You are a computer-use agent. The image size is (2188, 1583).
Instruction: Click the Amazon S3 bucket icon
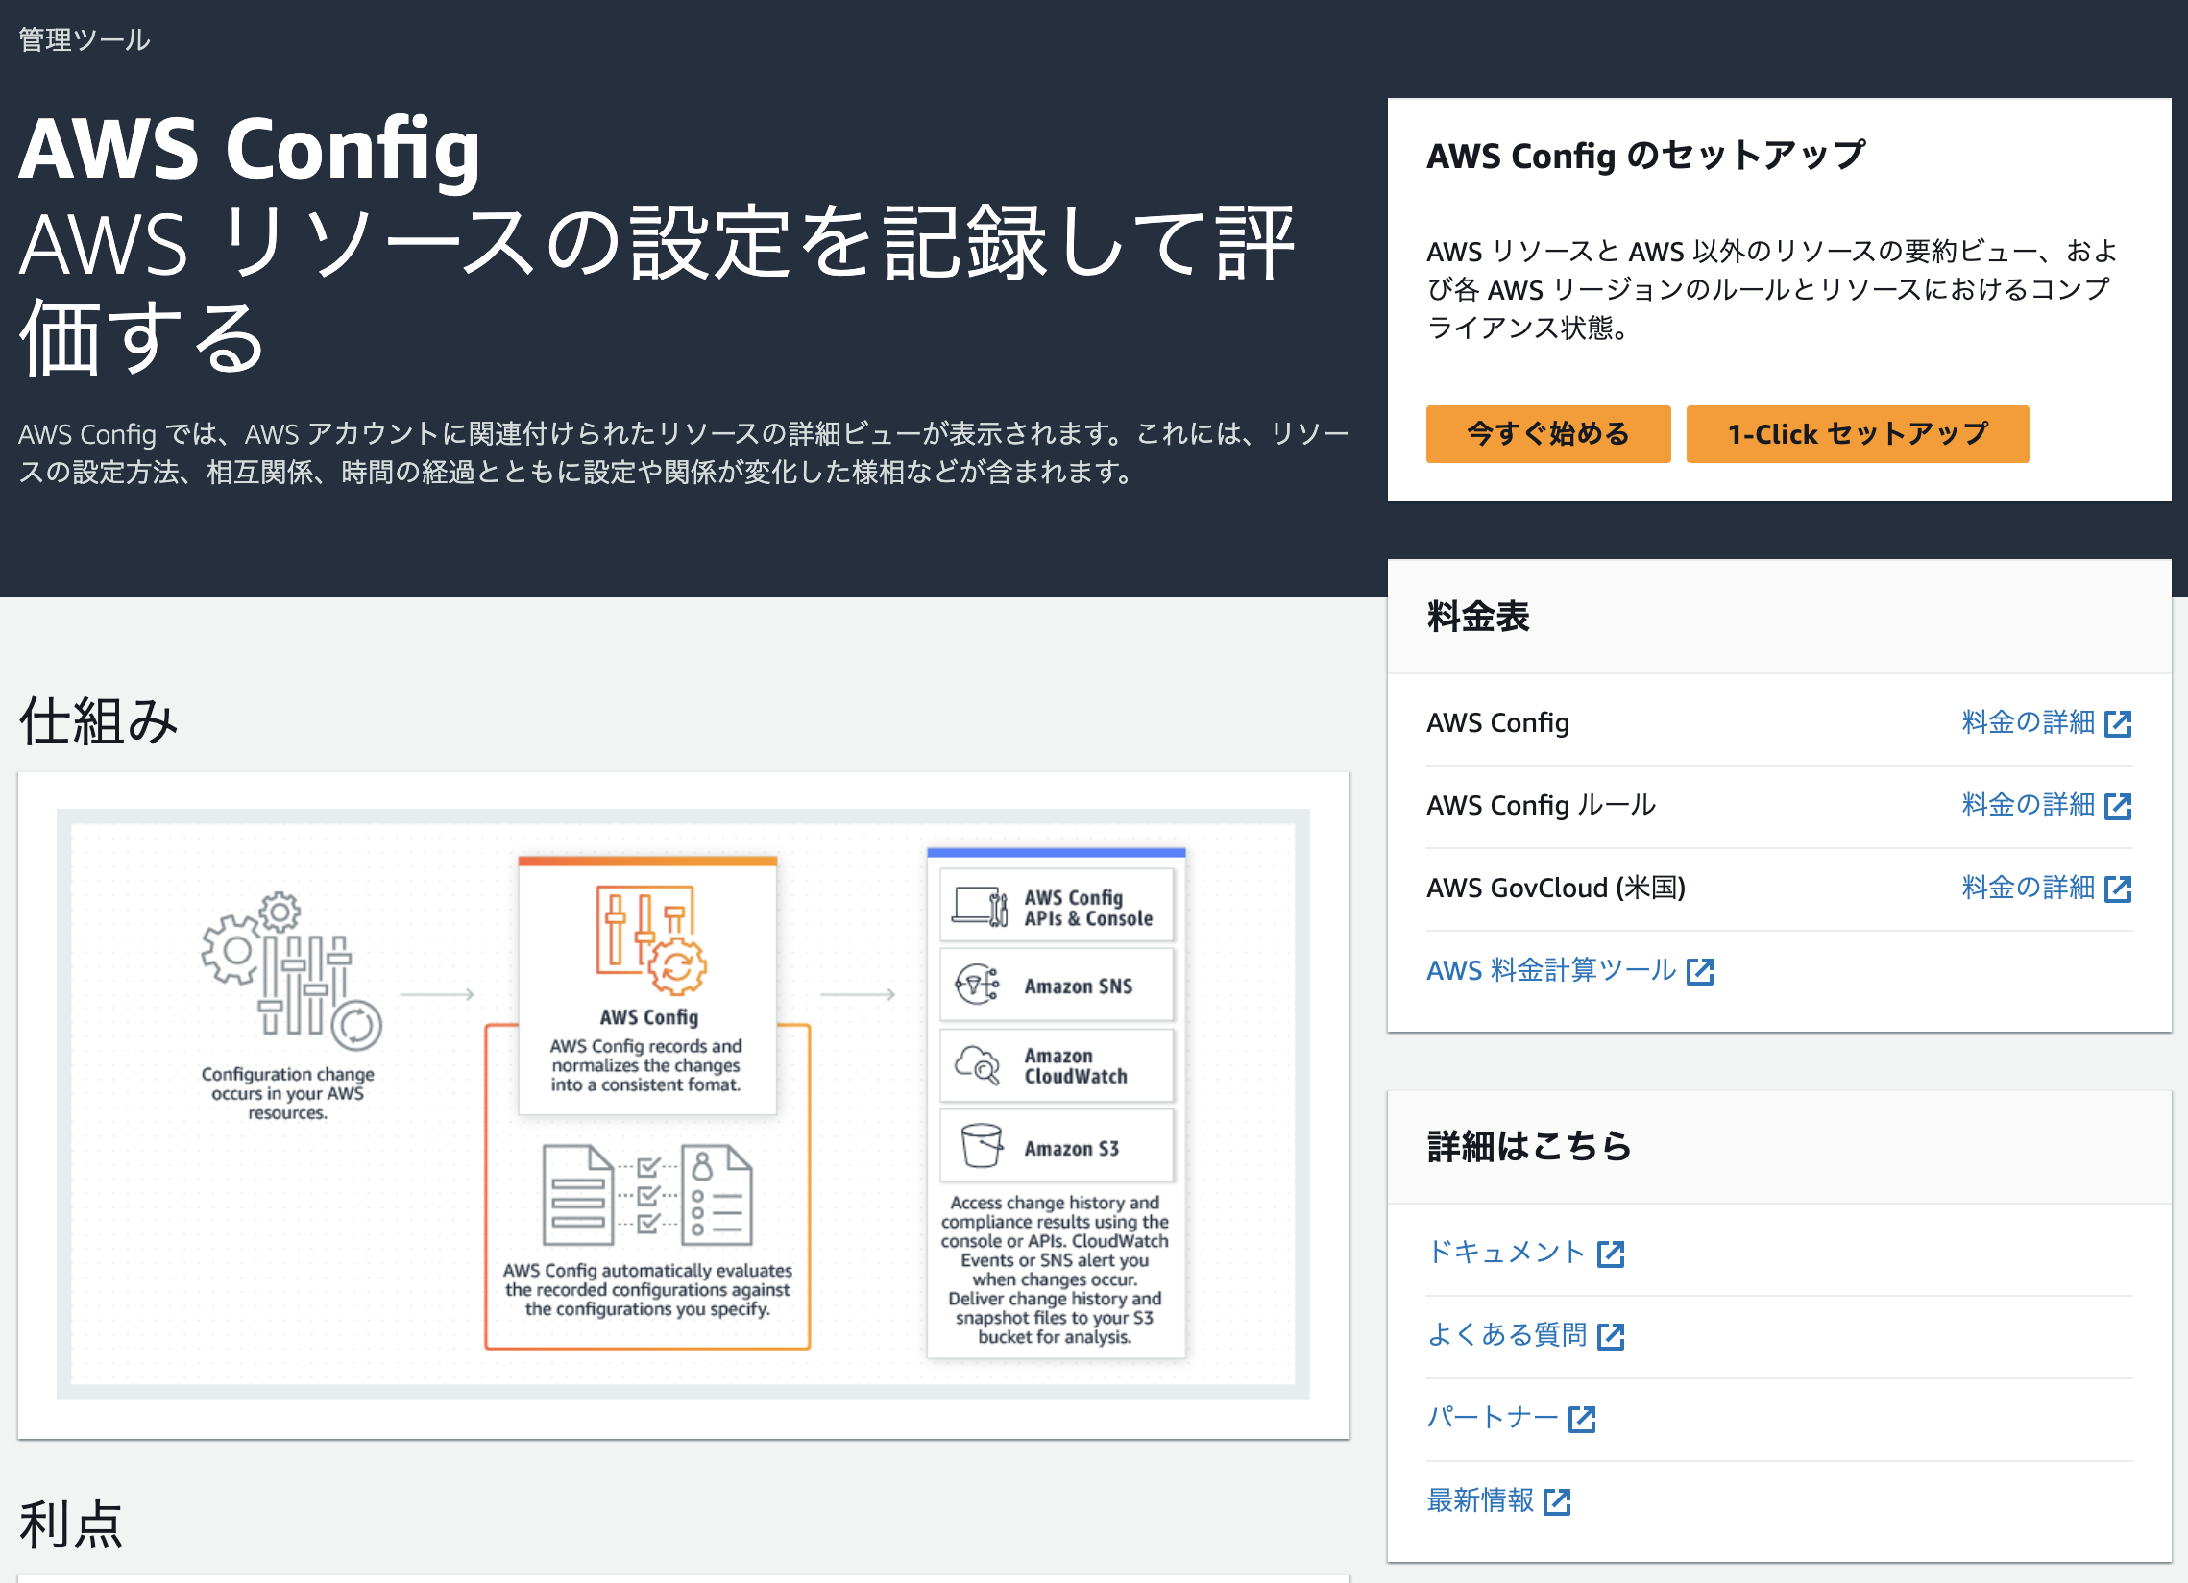tap(980, 1146)
